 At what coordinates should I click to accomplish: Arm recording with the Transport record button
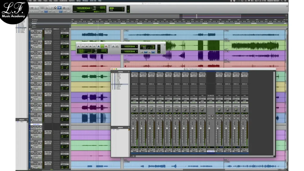106,46
